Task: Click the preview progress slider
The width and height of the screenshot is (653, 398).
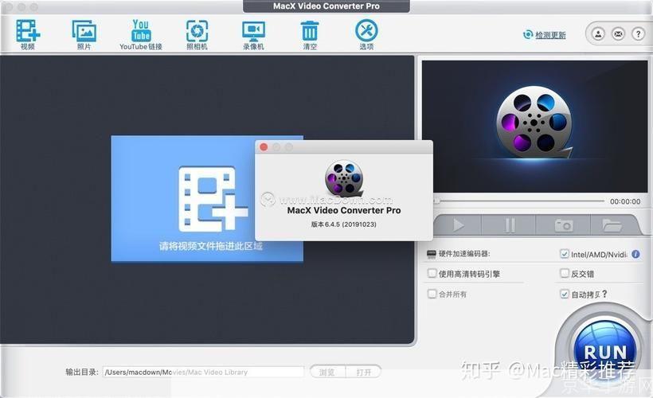Action: pyautogui.click(x=519, y=201)
